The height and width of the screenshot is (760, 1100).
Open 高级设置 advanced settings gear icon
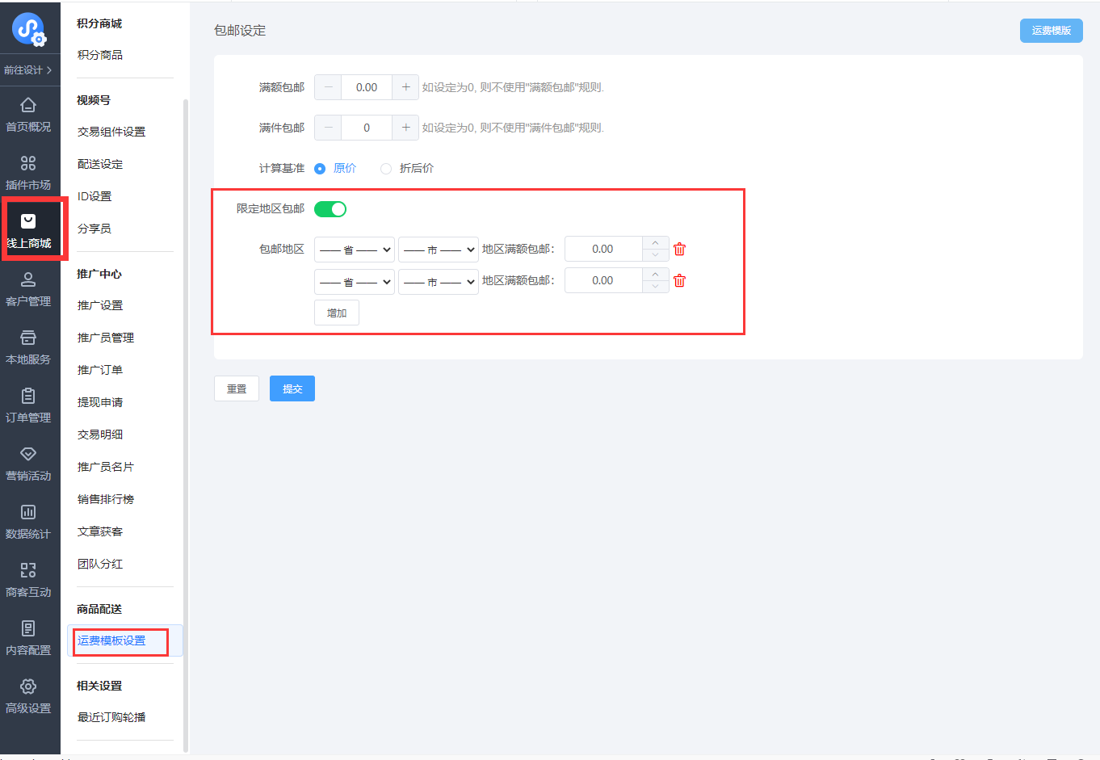tap(28, 687)
